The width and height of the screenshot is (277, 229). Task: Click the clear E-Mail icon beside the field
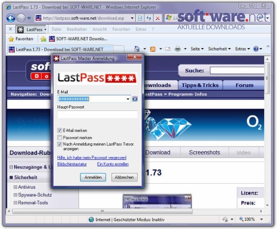(x=135, y=99)
